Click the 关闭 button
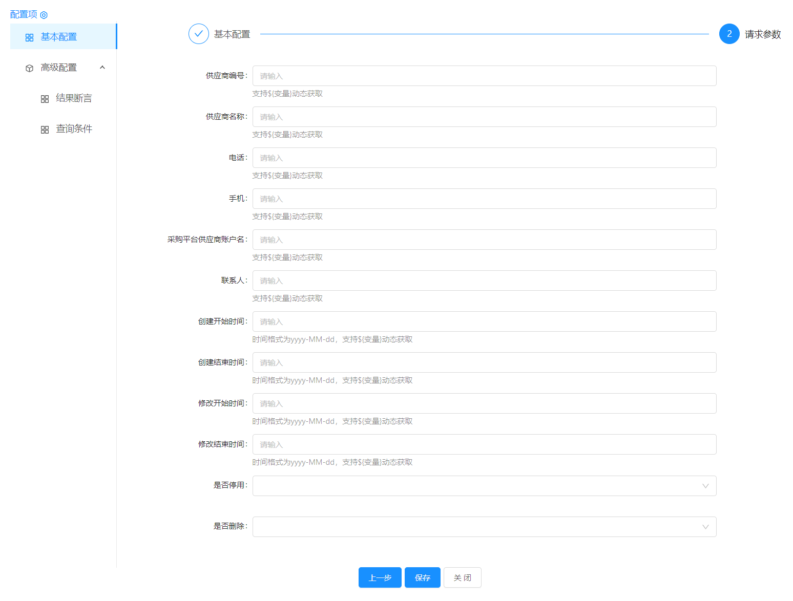The image size is (793, 601). point(462,577)
